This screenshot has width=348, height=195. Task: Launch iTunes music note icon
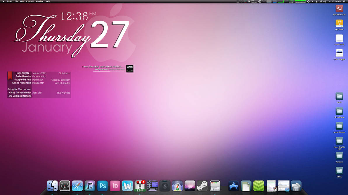pyautogui.click(x=90, y=186)
